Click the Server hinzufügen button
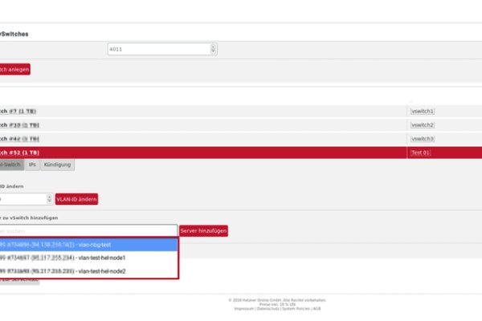The width and height of the screenshot is (482, 321). pos(203,230)
